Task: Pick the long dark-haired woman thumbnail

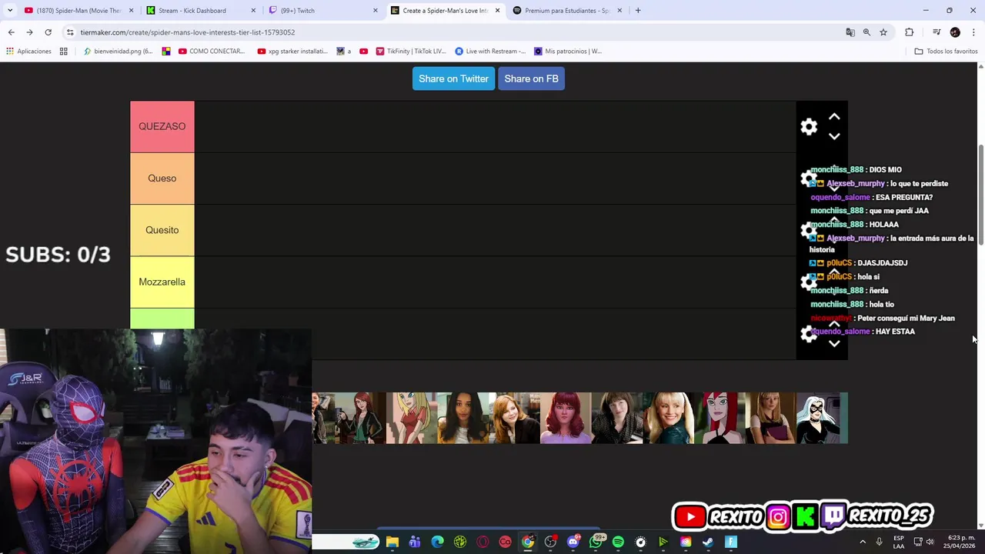Action: click(x=462, y=418)
